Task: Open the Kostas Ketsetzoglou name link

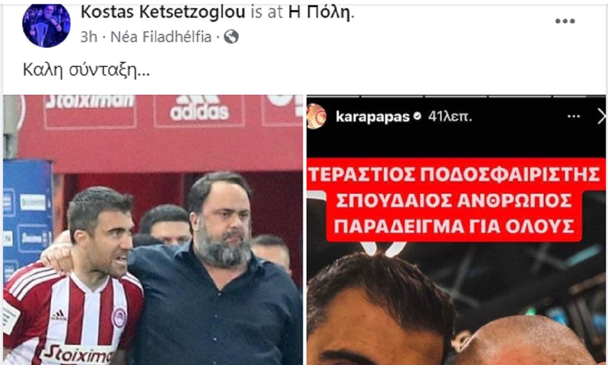Action: [164, 12]
